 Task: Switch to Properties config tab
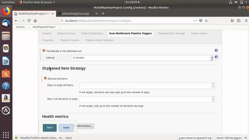48,40
